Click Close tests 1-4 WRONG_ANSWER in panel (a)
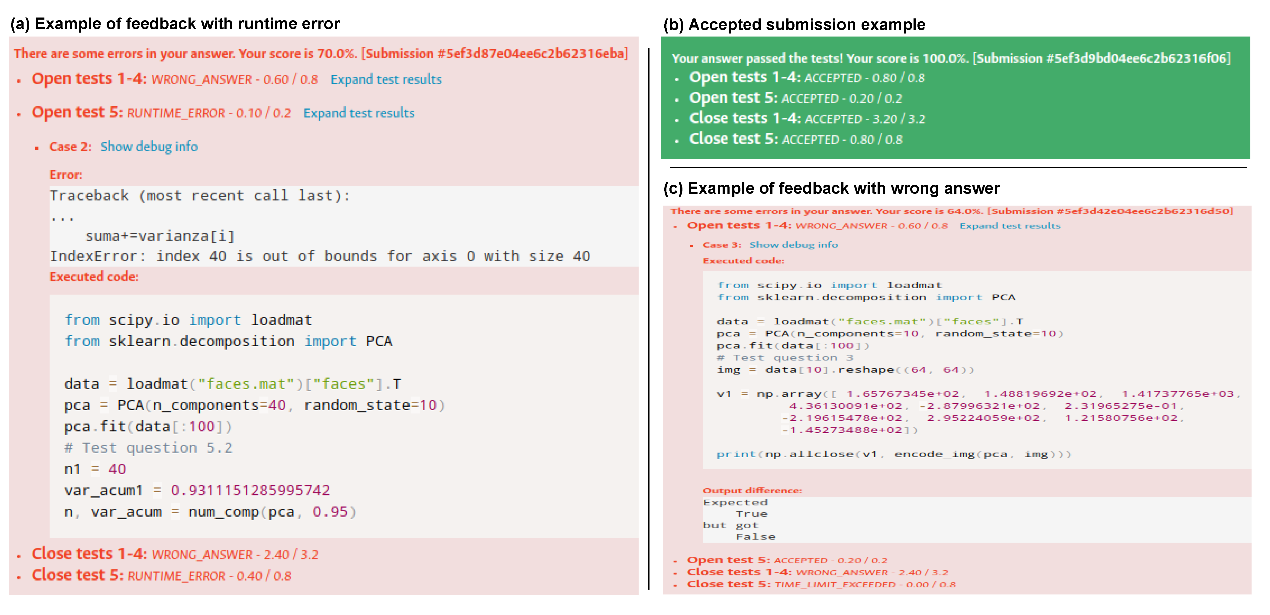The image size is (1270, 615). 89,554
